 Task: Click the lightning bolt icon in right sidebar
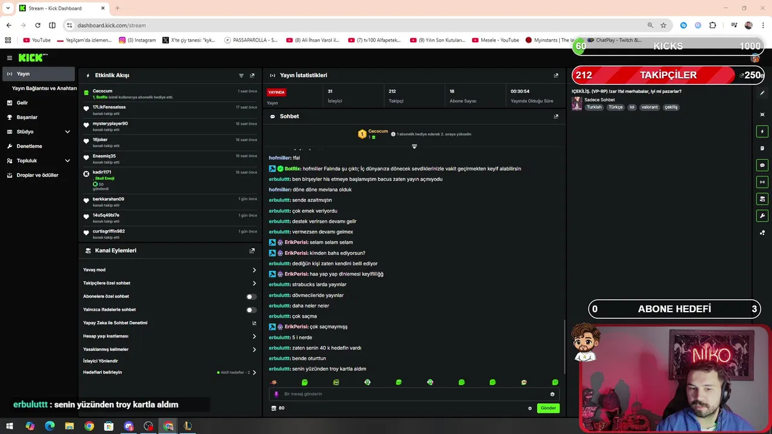762,131
